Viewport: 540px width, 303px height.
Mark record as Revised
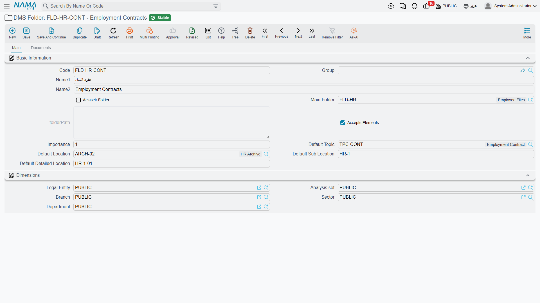[192, 33]
